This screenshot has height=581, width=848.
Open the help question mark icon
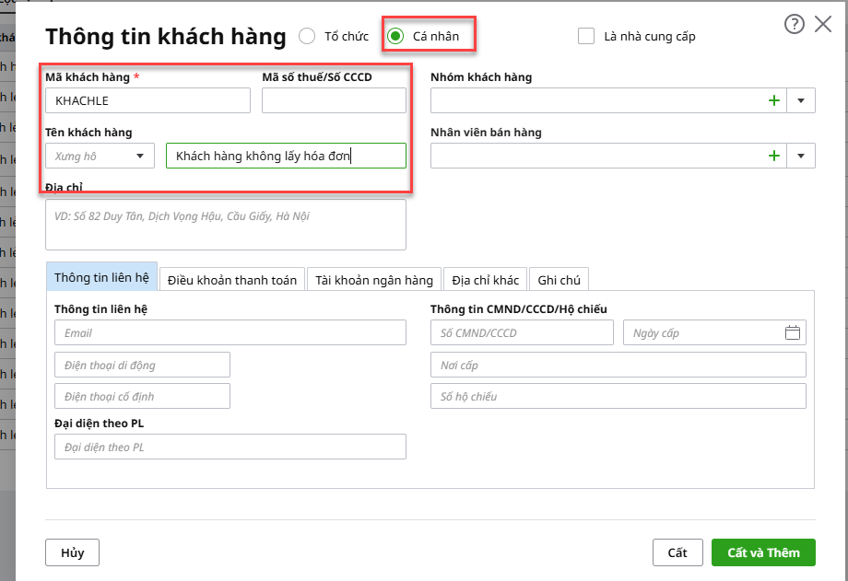[x=794, y=25]
